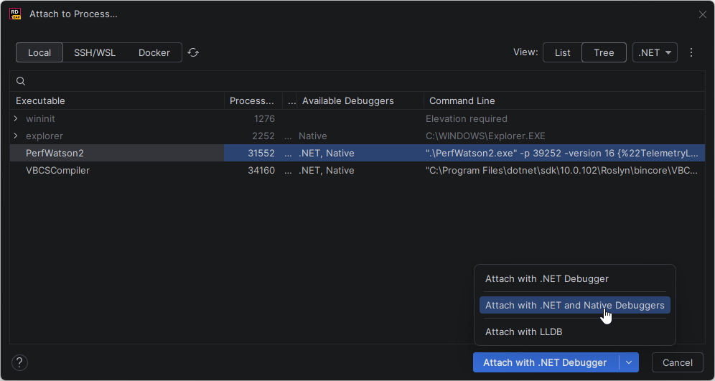The height and width of the screenshot is (381, 715).
Task: Select the explorer process row
Action: click(357, 136)
